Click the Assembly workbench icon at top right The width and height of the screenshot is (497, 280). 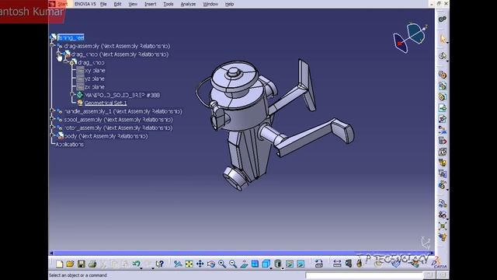tap(443, 19)
